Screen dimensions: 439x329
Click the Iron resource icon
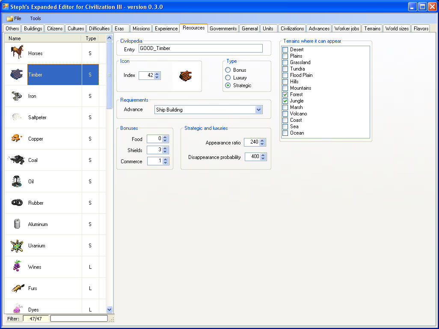(17, 96)
